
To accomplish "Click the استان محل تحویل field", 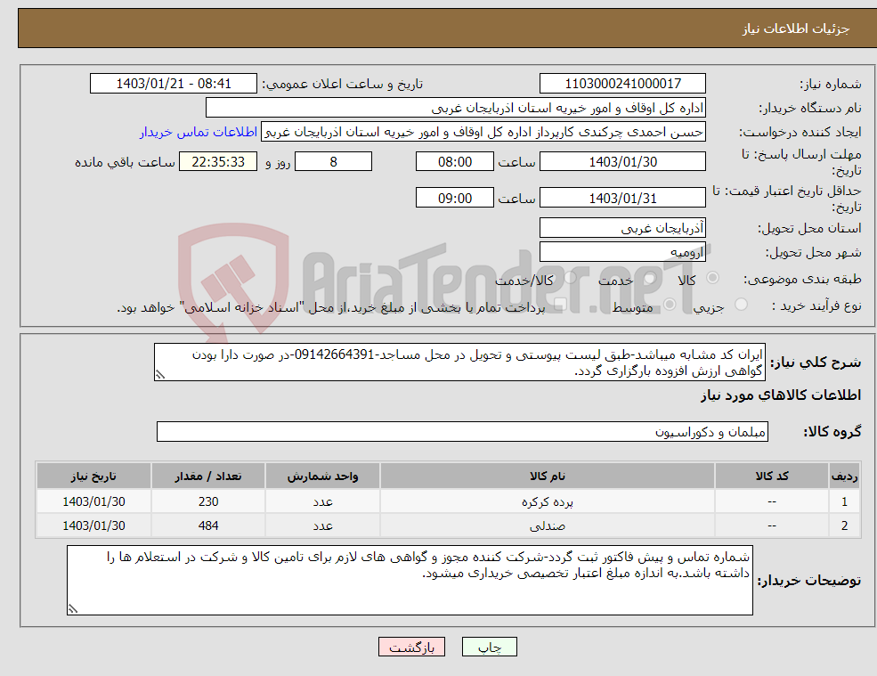I will tap(622, 228).
